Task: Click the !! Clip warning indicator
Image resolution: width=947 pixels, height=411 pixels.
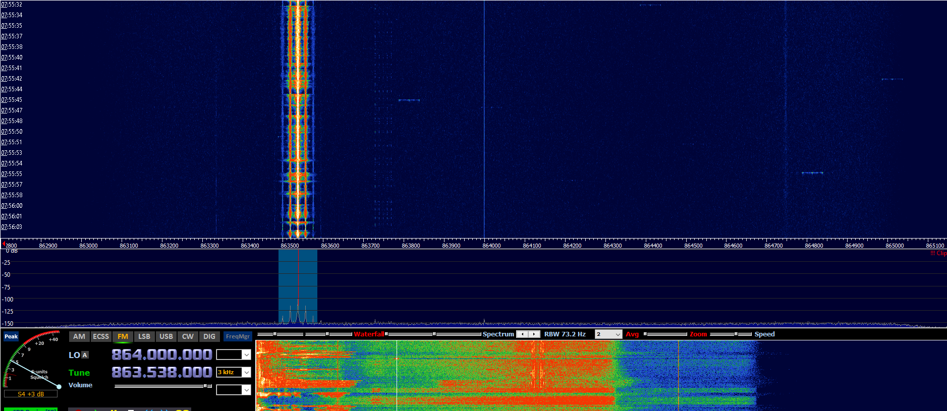Action: click(x=938, y=253)
